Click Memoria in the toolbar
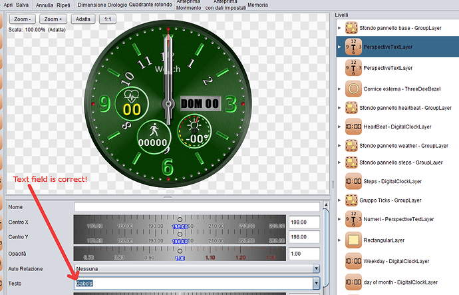This screenshot has width=459, height=295. 257,5
